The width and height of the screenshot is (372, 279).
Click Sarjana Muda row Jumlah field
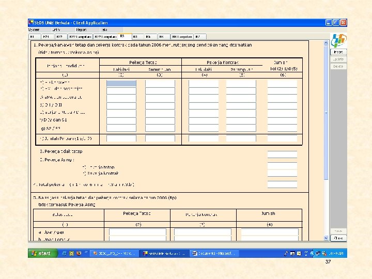[x=282, y=113]
